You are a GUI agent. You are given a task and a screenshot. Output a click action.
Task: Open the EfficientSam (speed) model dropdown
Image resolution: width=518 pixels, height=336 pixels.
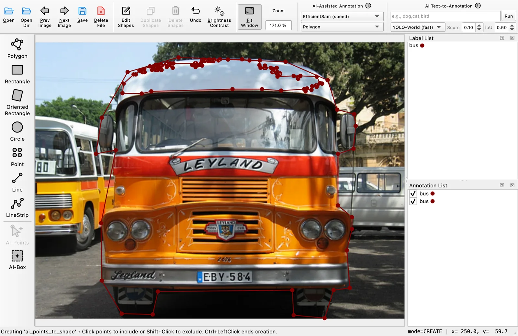[342, 16]
